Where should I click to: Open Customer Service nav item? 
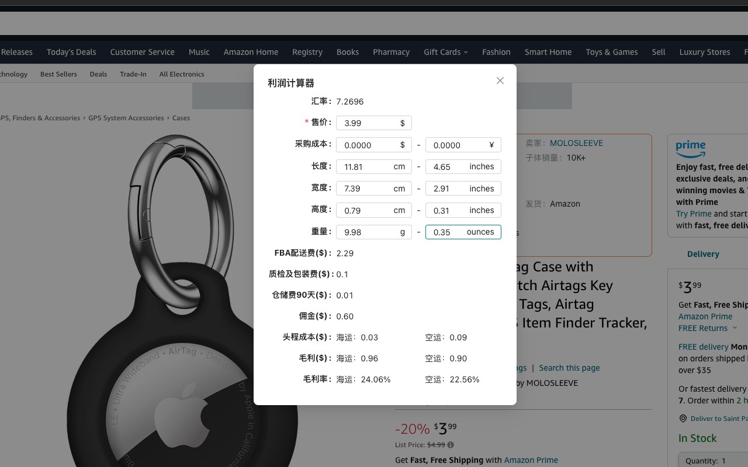tap(142, 52)
